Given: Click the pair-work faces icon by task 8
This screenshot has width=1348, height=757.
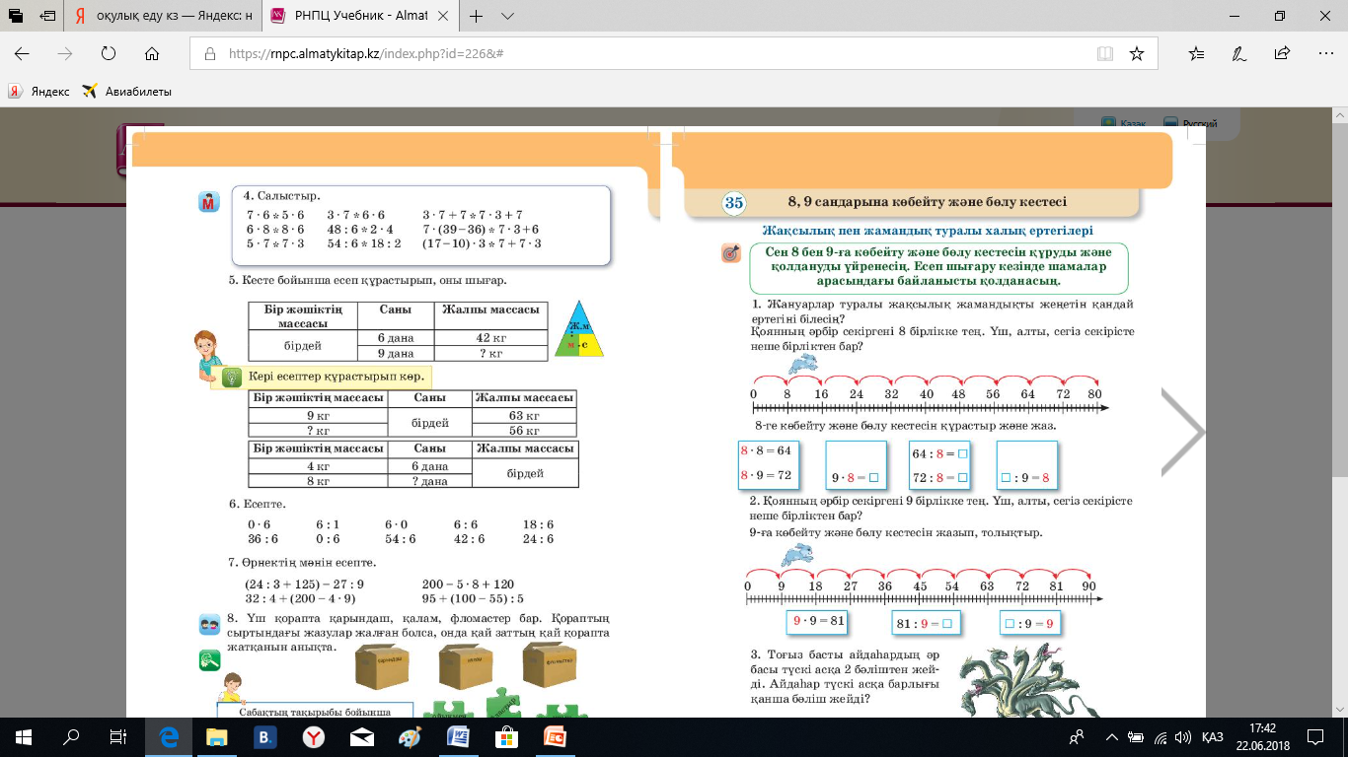Looking at the screenshot, I should 209,624.
